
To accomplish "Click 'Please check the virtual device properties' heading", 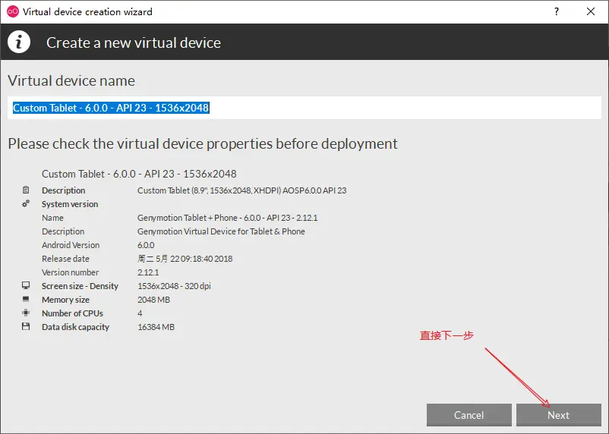I will (203, 144).
